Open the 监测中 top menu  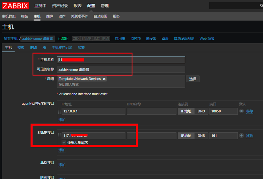tap(40, 6)
